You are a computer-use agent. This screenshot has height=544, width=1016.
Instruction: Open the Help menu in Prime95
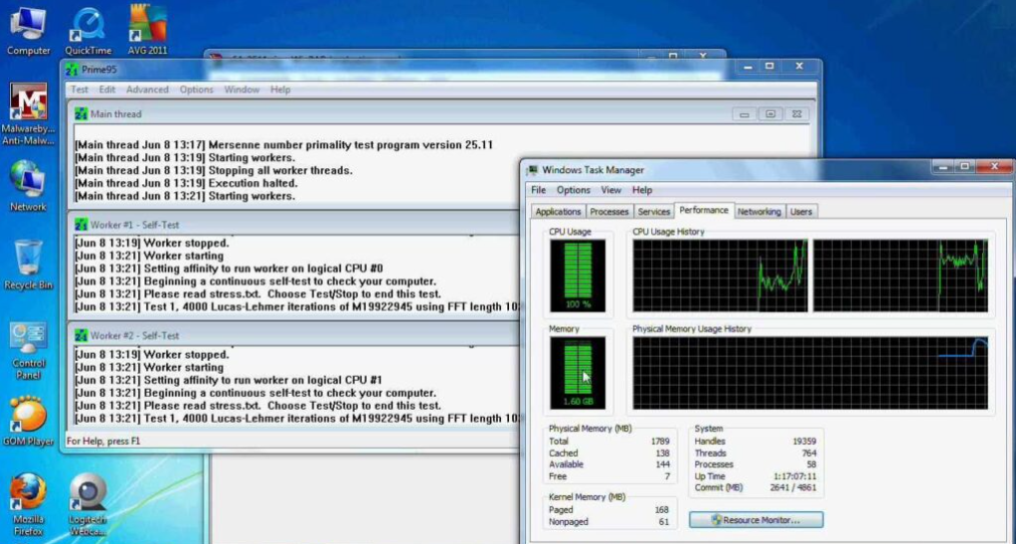(280, 90)
